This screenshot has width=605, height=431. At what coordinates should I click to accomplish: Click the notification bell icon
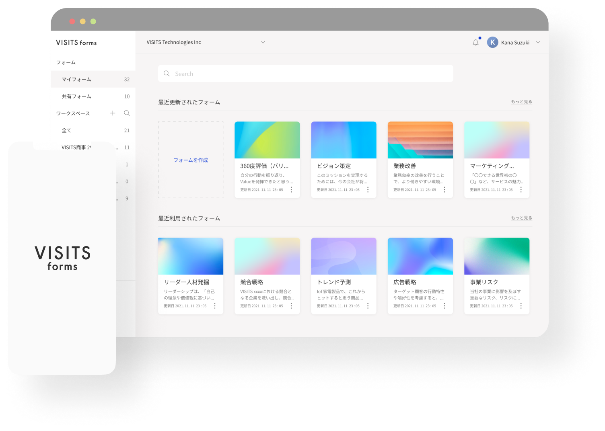[475, 42]
